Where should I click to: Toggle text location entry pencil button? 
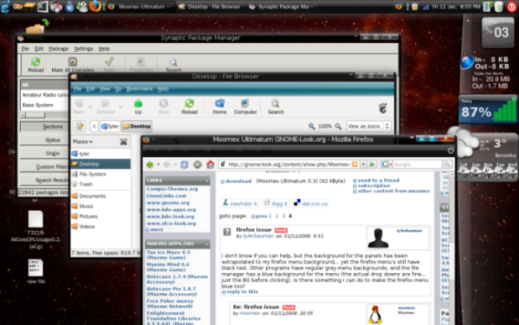pyautogui.click(x=79, y=126)
